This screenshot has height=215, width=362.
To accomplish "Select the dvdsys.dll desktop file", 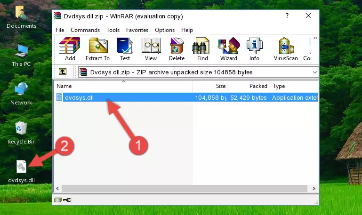I will point(22,172).
